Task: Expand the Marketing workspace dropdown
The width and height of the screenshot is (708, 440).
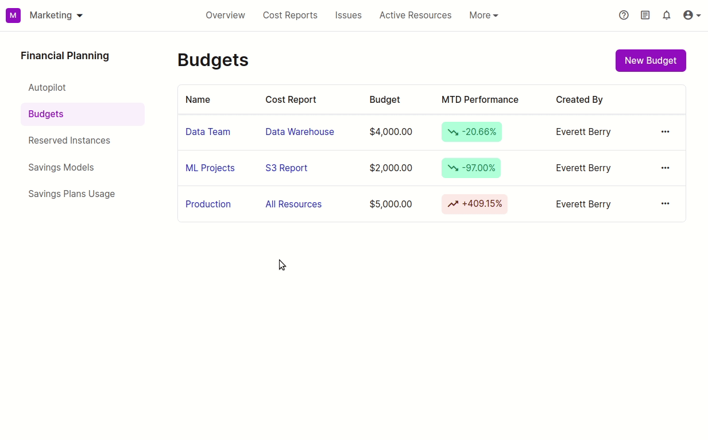Action: (56, 16)
